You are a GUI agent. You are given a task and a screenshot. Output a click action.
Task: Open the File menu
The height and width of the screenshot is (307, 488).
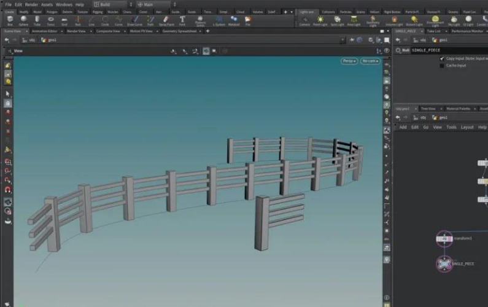9,5
